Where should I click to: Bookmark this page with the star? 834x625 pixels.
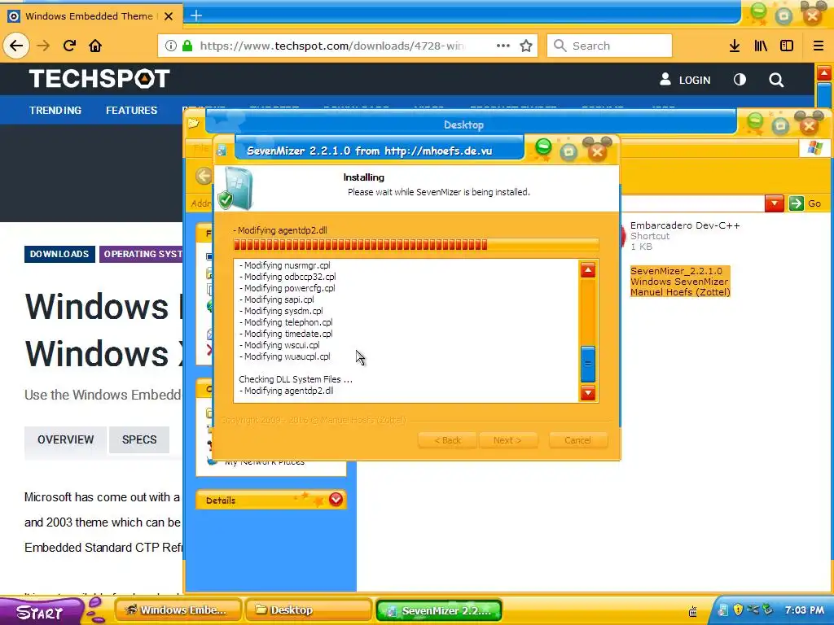point(526,46)
